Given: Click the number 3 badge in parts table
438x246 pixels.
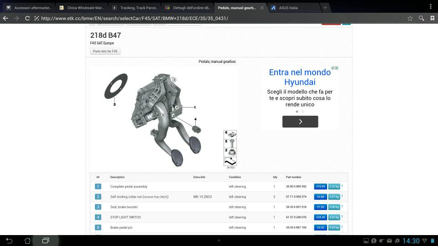Looking at the screenshot, I should [98, 207].
